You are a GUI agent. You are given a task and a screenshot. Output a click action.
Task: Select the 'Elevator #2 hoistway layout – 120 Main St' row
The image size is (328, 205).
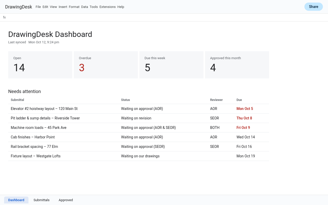[139, 109]
